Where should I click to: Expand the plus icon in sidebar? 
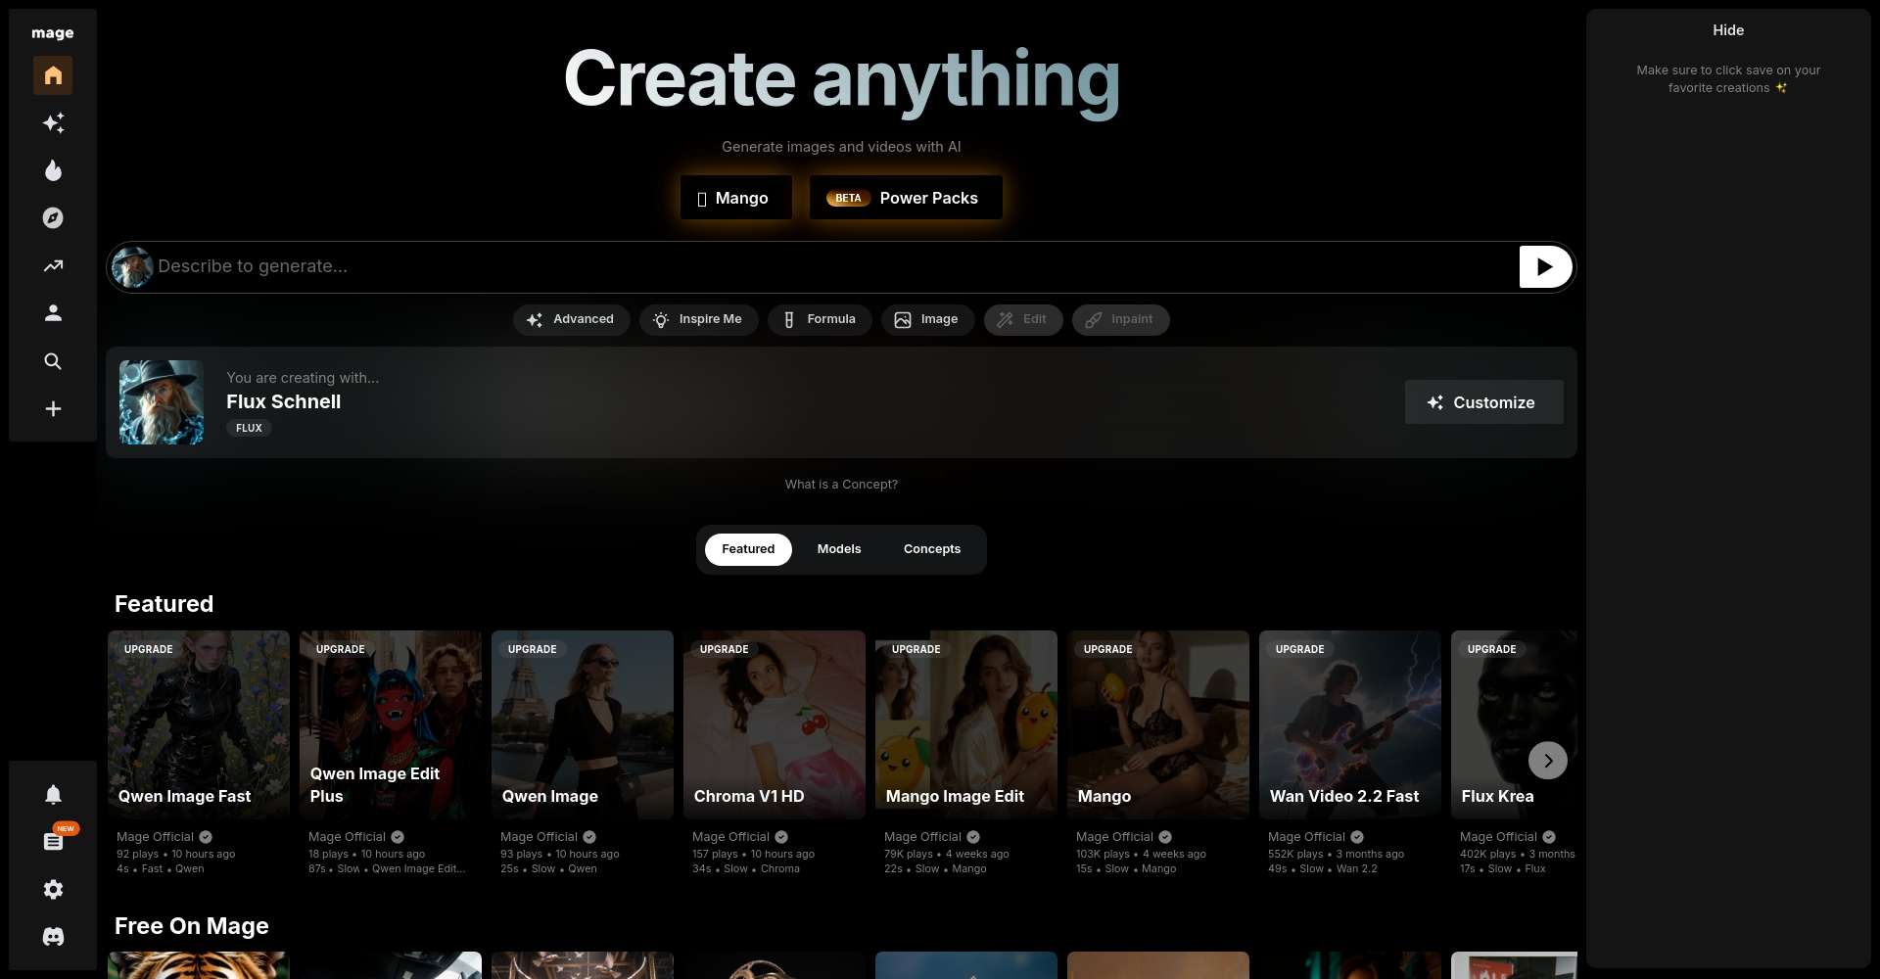(x=53, y=409)
